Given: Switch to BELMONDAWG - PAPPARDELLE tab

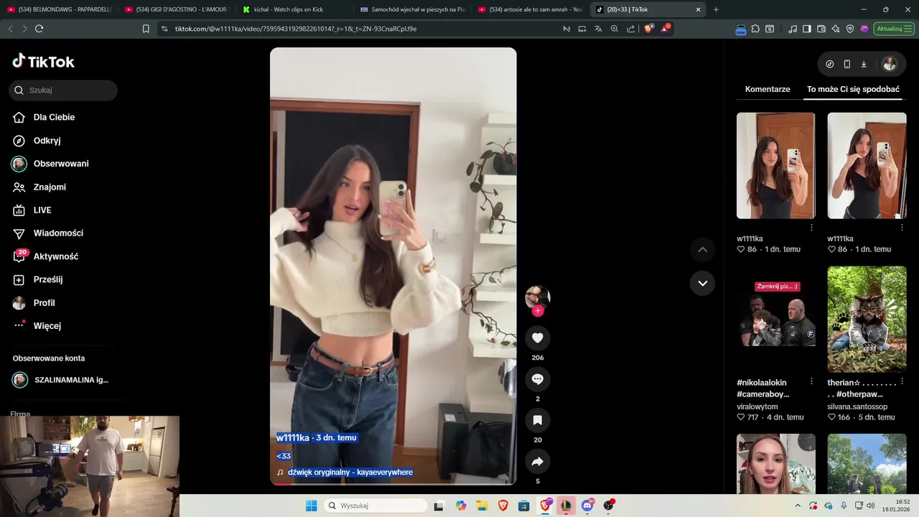Looking at the screenshot, I should (x=60, y=9).
